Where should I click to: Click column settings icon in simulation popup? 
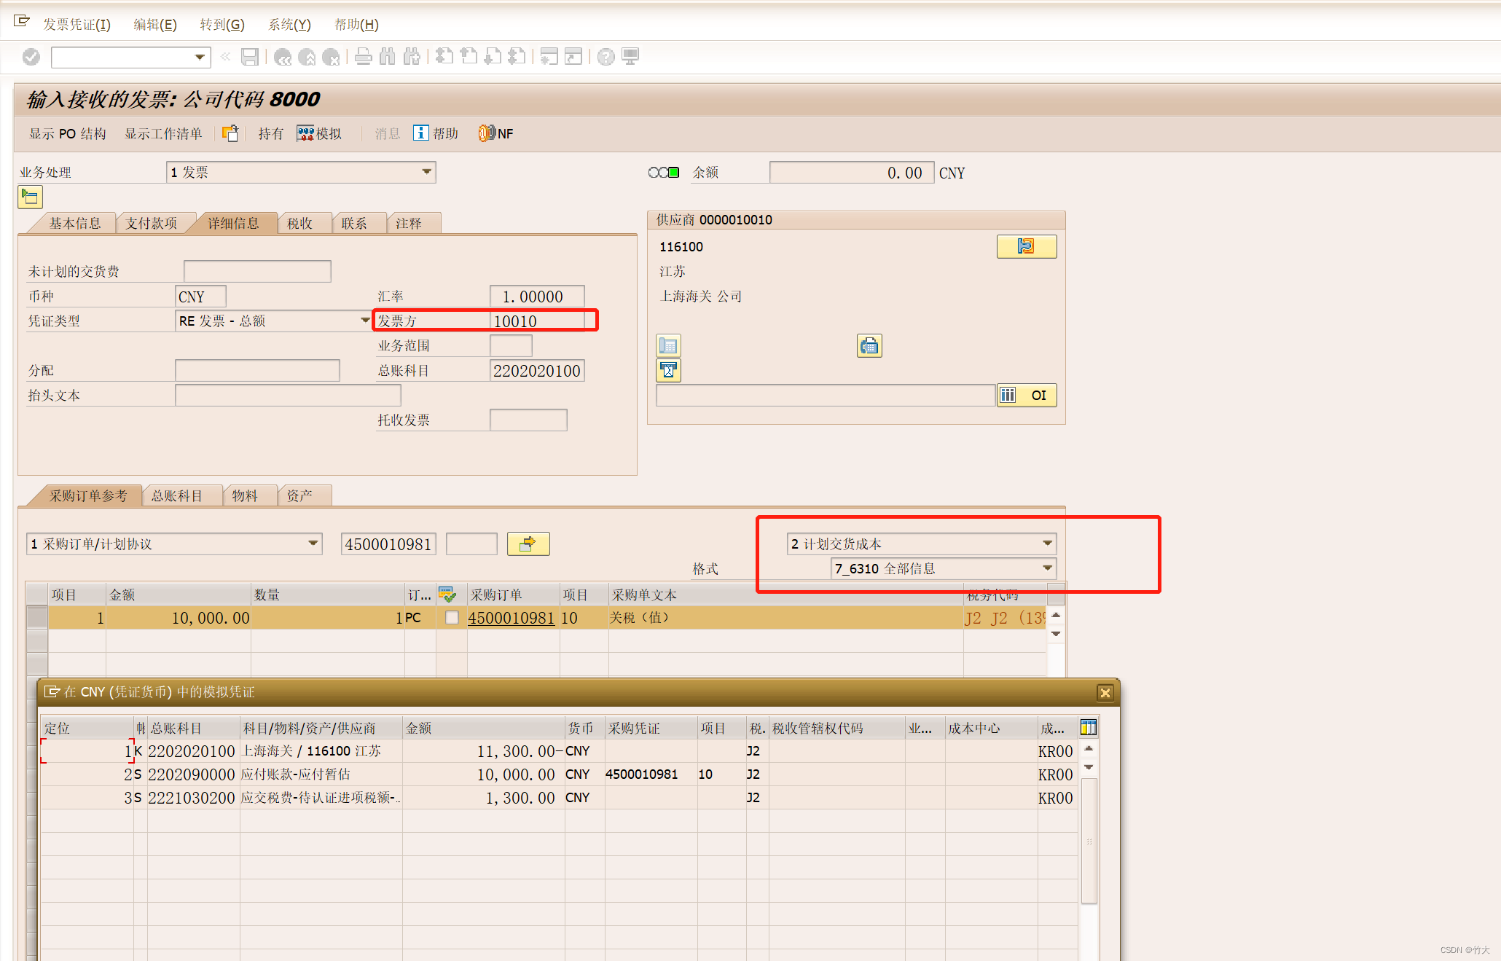(x=1088, y=727)
